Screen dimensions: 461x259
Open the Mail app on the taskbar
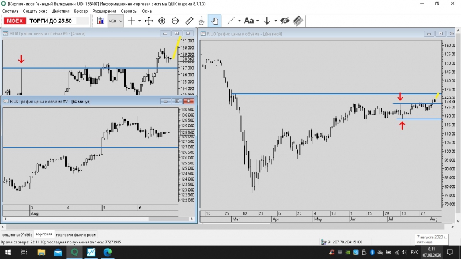58,252
